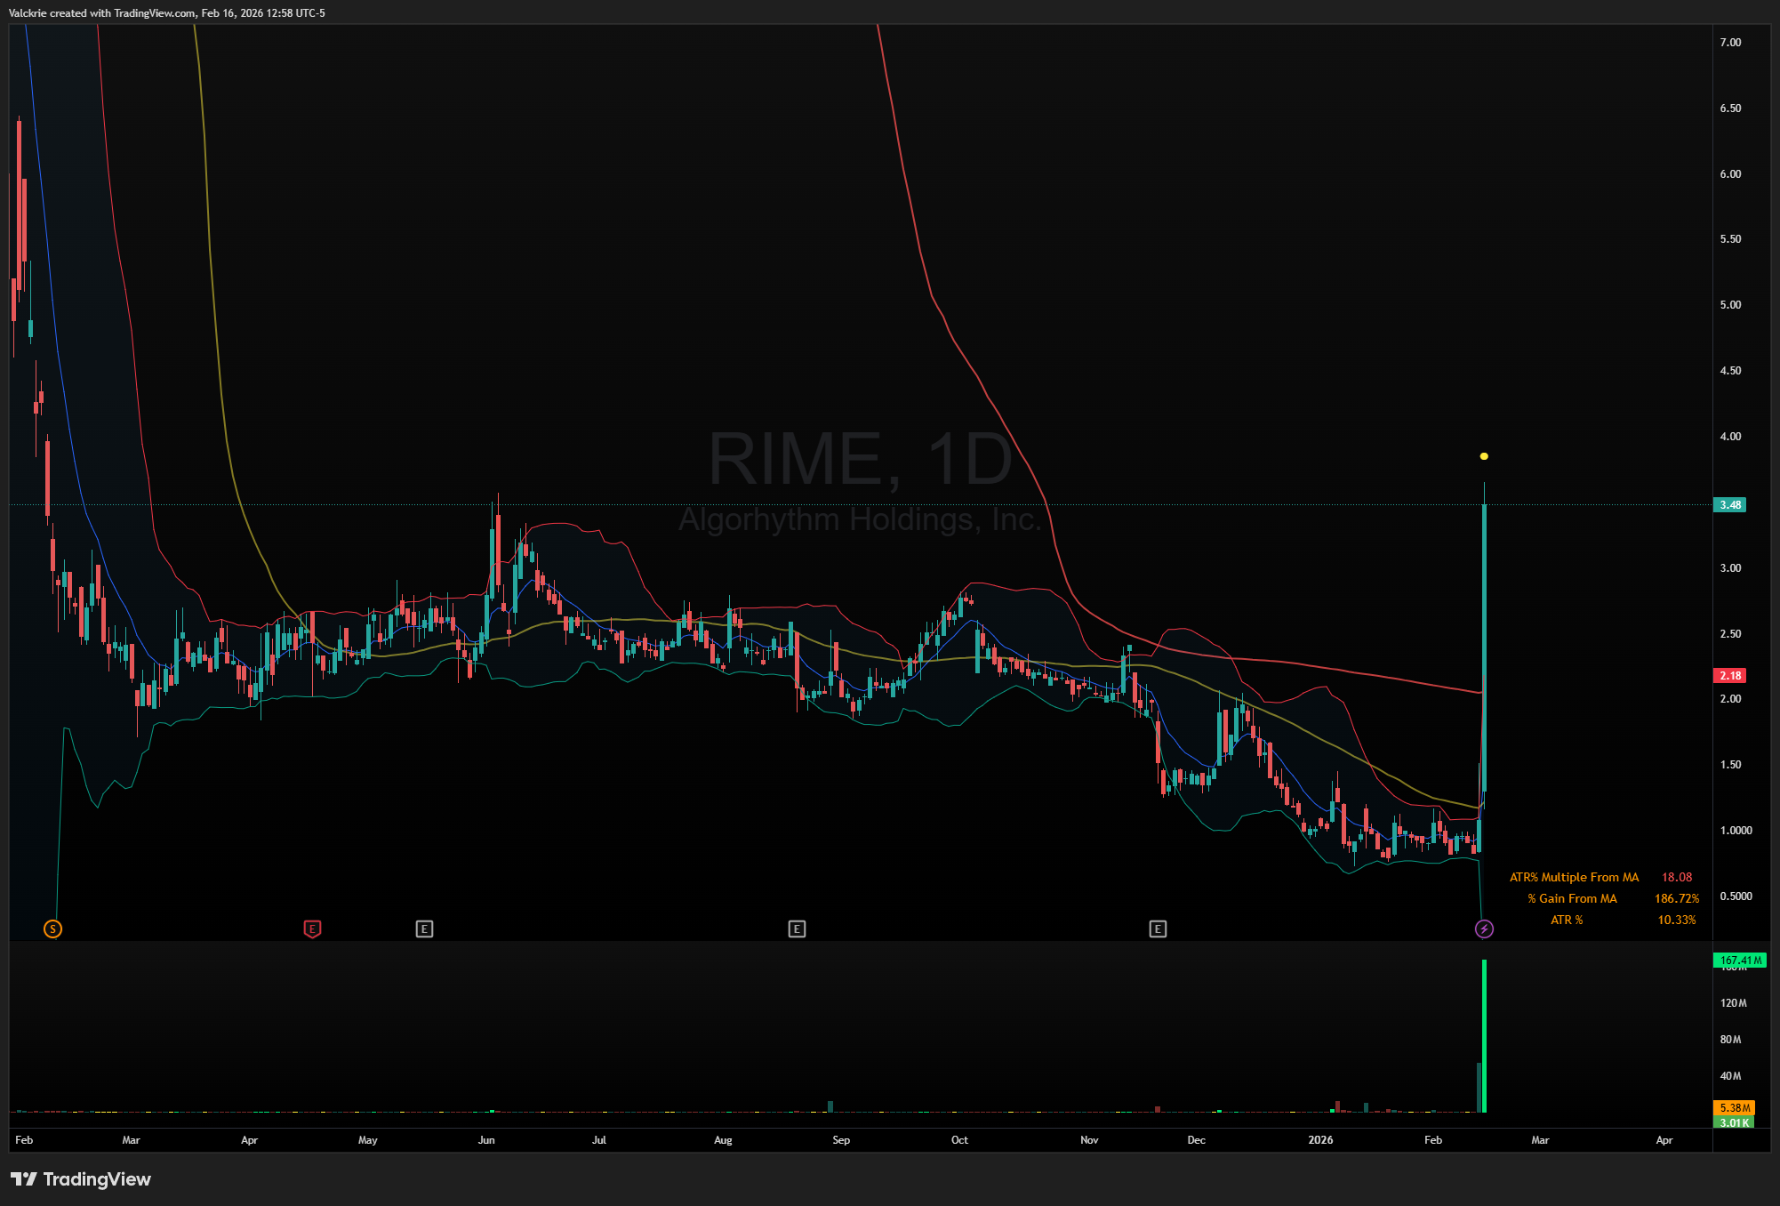
Task: Click the 7.00 level on price scale
Action: click(1730, 43)
